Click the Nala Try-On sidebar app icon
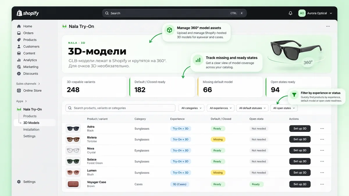Image resolution: width=349 pixels, height=196 pixels. point(19,109)
